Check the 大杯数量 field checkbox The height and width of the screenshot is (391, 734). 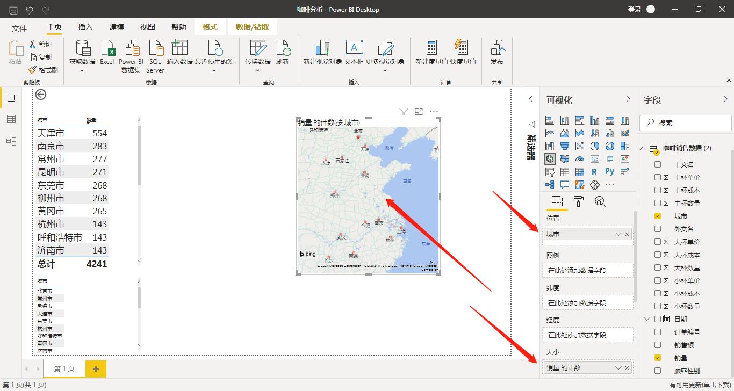[x=658, y=267]
